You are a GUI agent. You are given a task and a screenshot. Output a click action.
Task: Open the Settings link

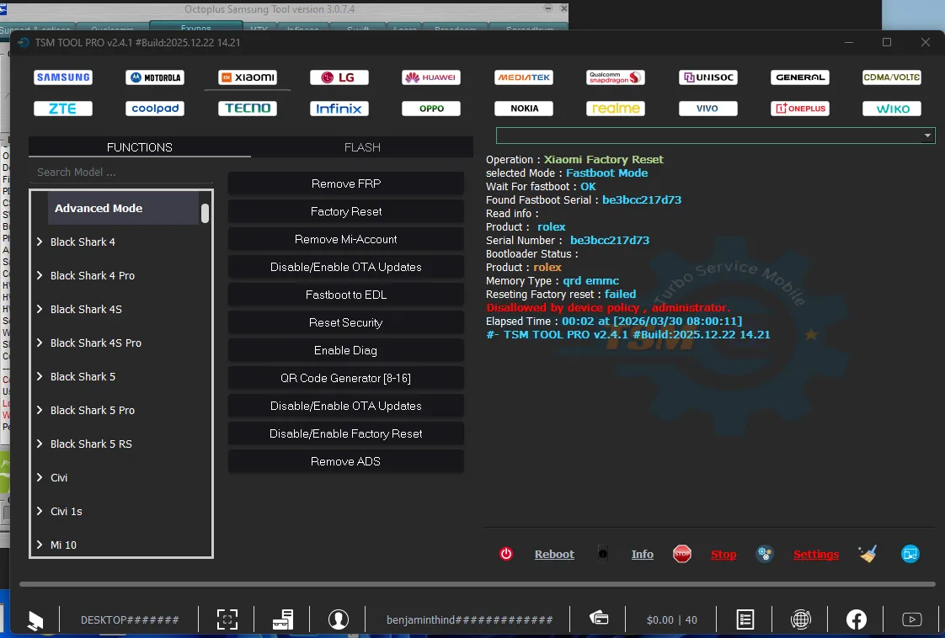[x=816, y=555]
